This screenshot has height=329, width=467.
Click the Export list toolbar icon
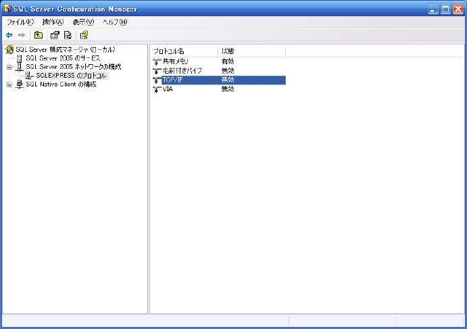pyautogui.click(x=68, y=35)
